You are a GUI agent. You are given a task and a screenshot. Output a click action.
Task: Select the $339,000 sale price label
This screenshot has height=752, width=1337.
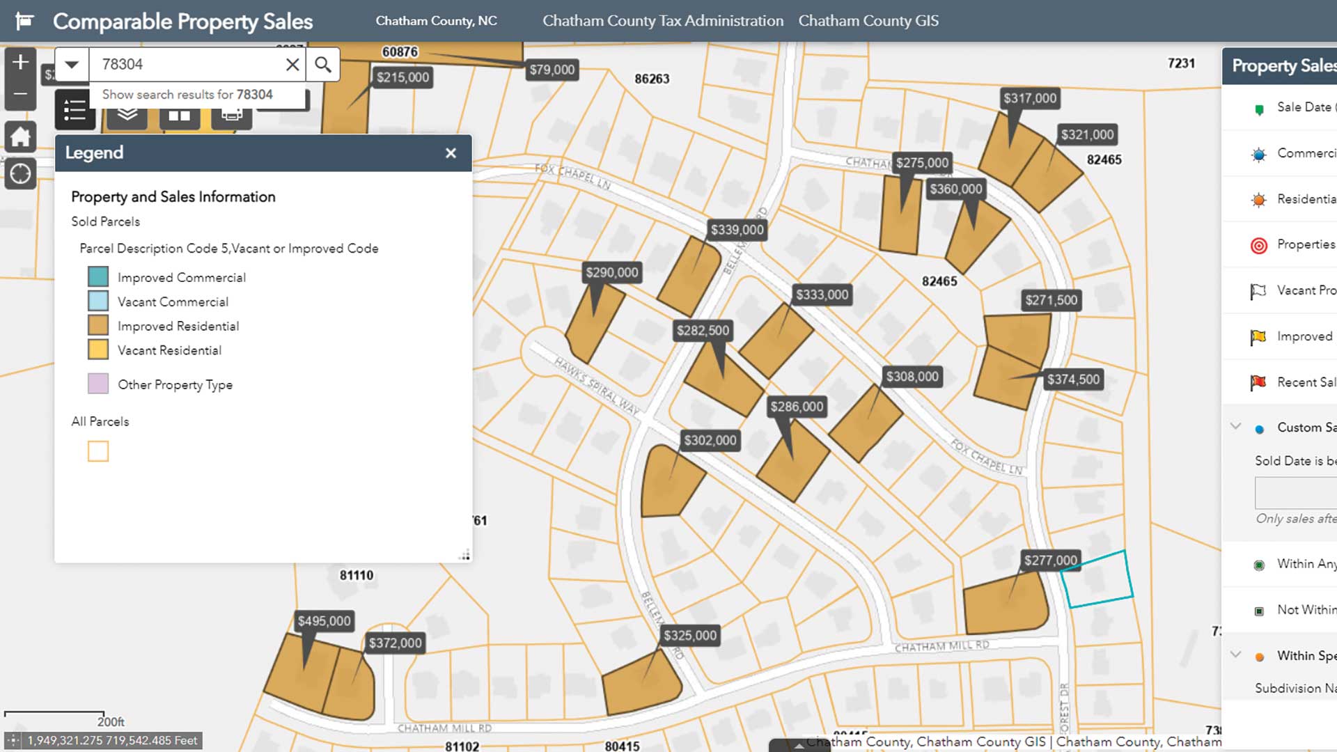coord(737,230)
